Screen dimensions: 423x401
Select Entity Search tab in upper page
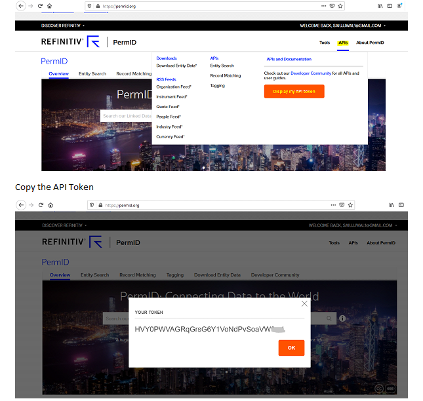(x=92, y=73)
